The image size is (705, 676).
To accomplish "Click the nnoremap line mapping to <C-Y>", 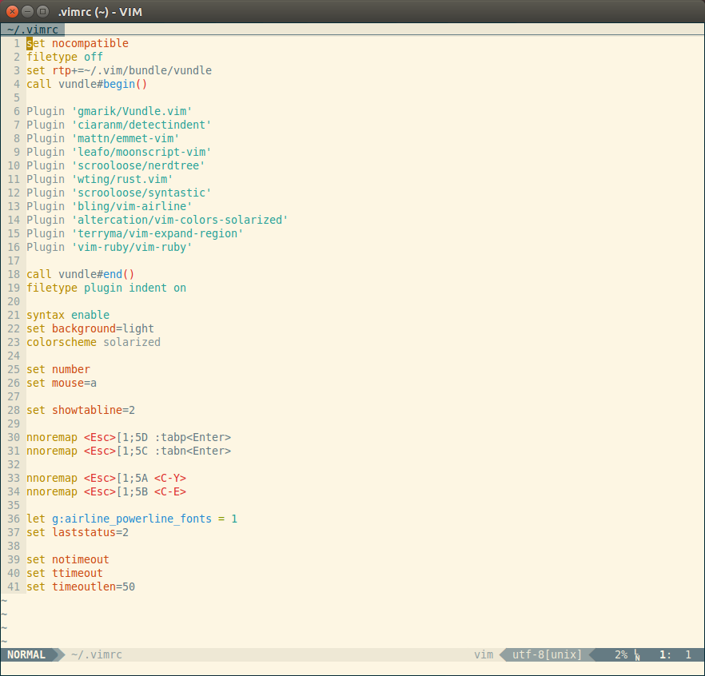I will click(106, 478).
